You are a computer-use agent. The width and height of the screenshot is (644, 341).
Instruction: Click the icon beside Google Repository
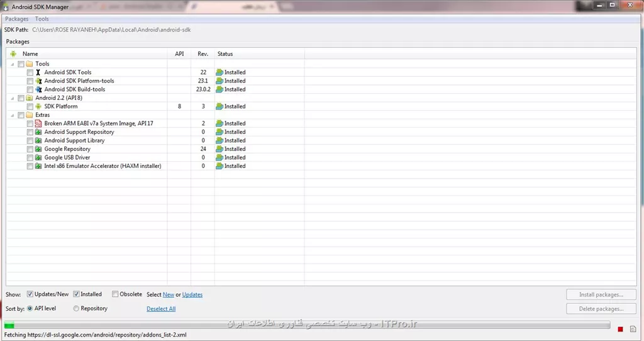click(x=38, y=149)
